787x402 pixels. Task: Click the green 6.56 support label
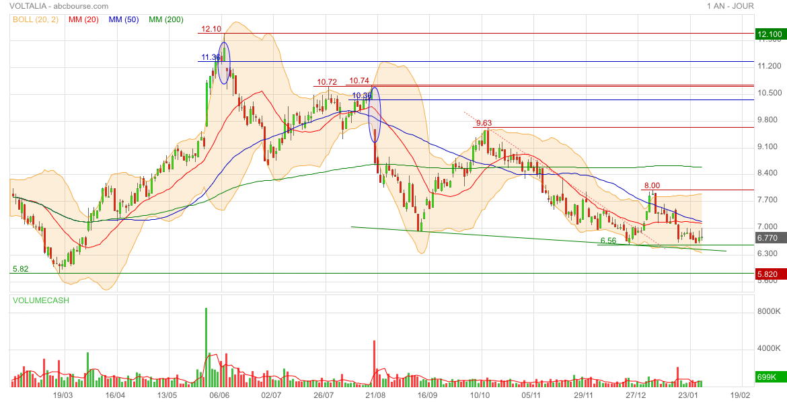(608, 241)
